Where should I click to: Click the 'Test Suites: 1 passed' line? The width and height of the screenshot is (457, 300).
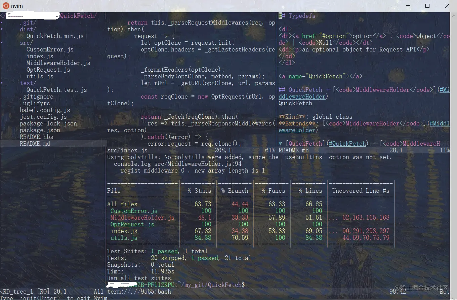coord(157,251)
